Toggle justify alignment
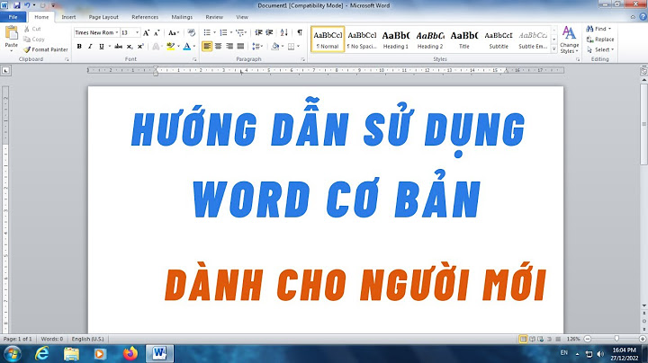The height and width of the screenshot is (363, 648). click(240, 46)
